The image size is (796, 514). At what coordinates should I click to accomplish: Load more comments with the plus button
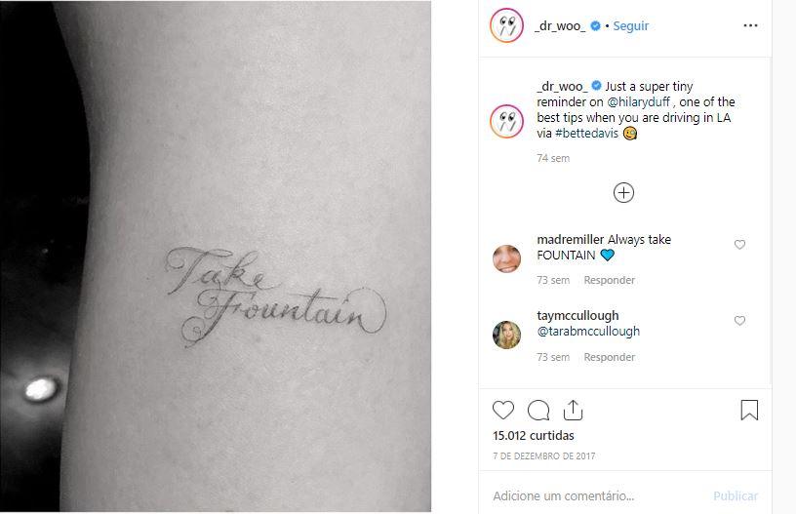(624, 193)
